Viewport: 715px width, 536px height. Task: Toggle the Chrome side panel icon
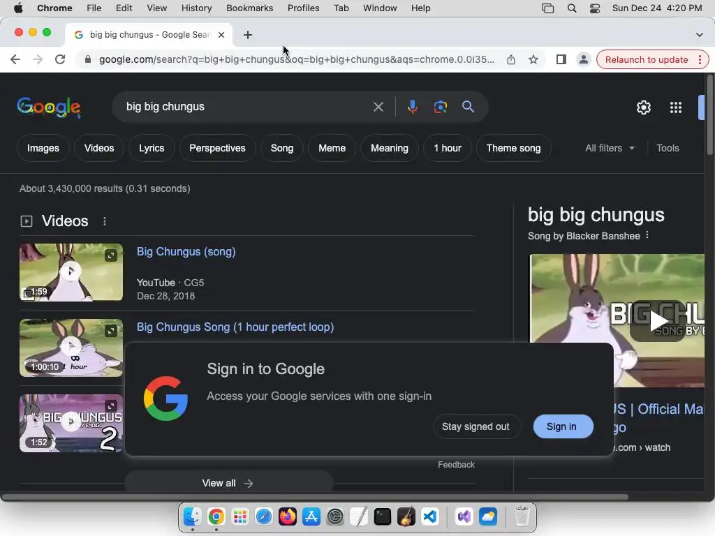click(x=561, y=59)
